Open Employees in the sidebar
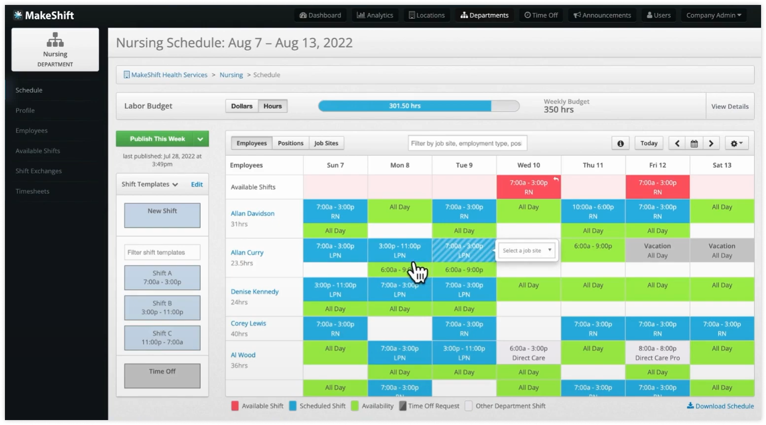 click(32, 131)
